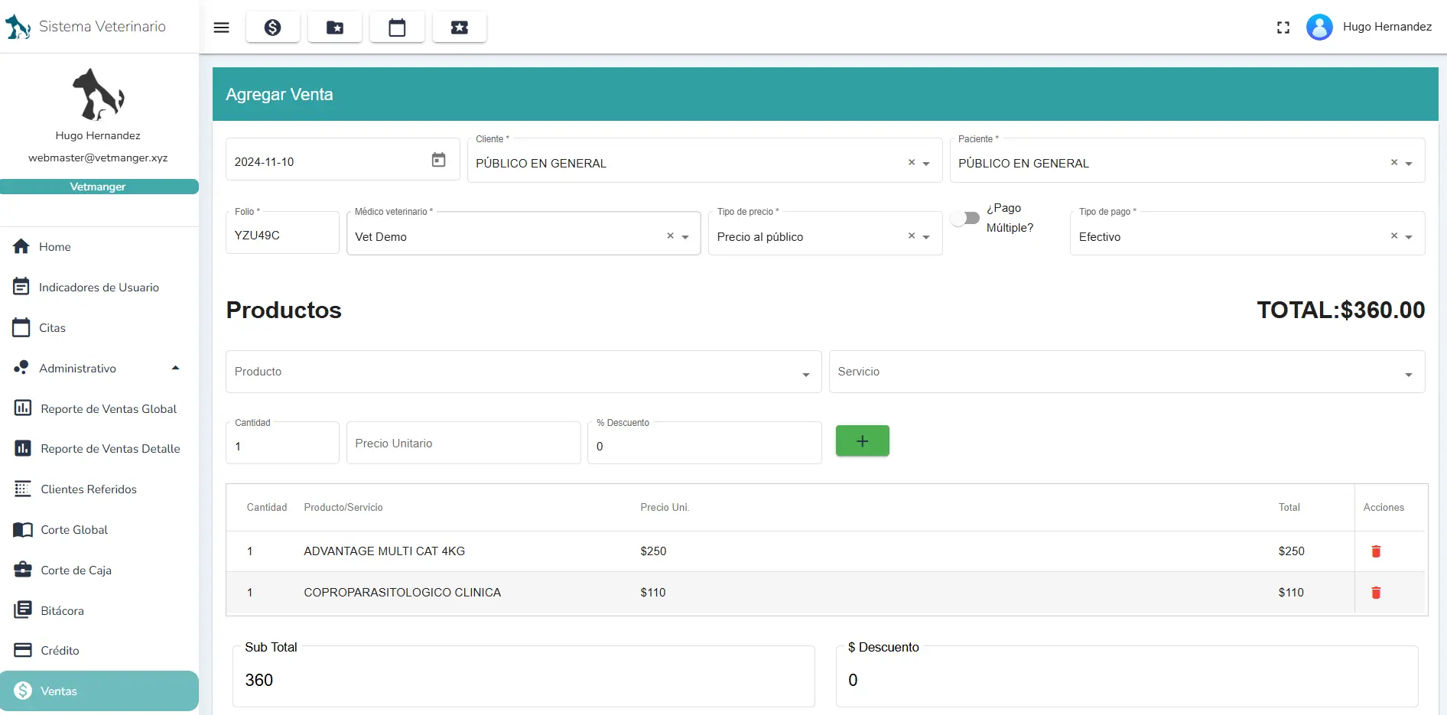Expand the Tipo de precio dropdown arrow
The width and height of the screenshot is (1447, 715).
[926, 237]
